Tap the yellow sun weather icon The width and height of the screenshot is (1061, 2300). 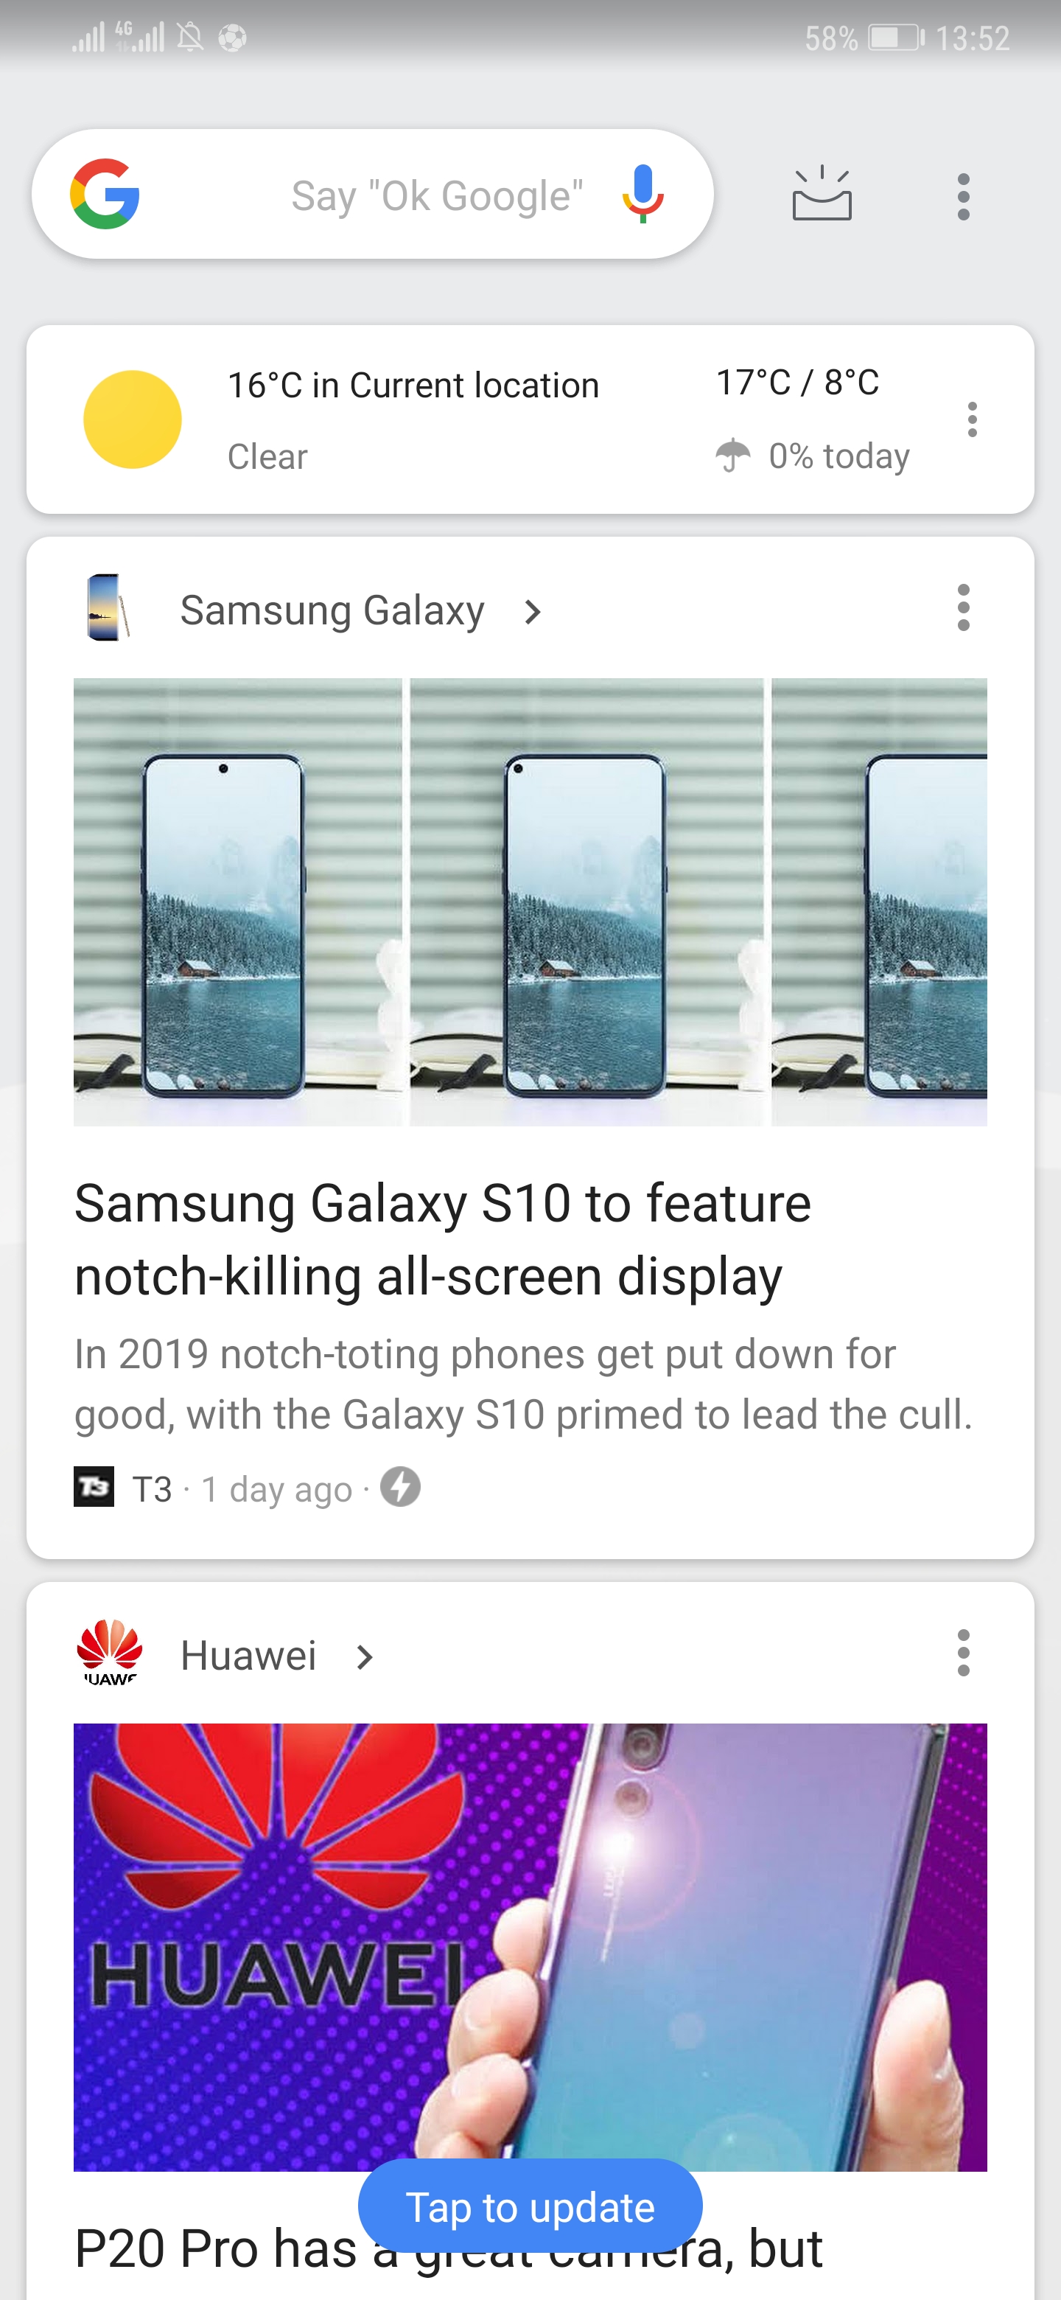(132, 419)
